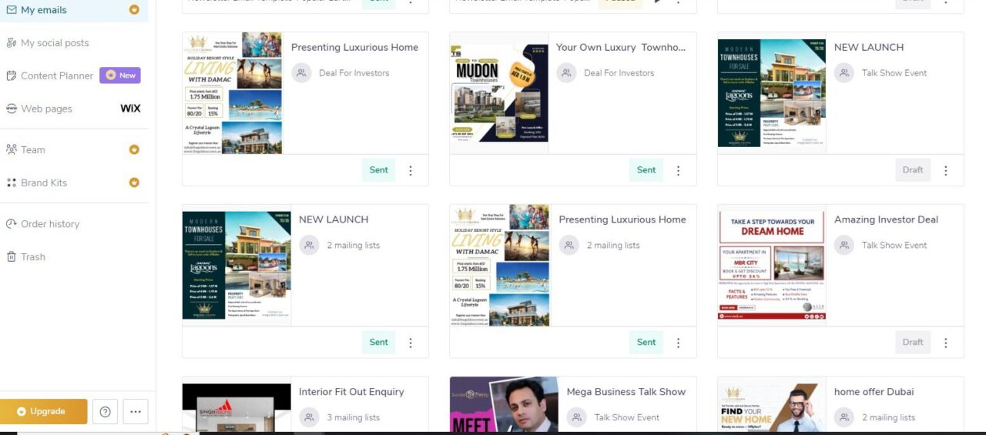This screenshot has height=435, width=986.
Task: Click the crown badge beside My emails
Action: point(134,10)
